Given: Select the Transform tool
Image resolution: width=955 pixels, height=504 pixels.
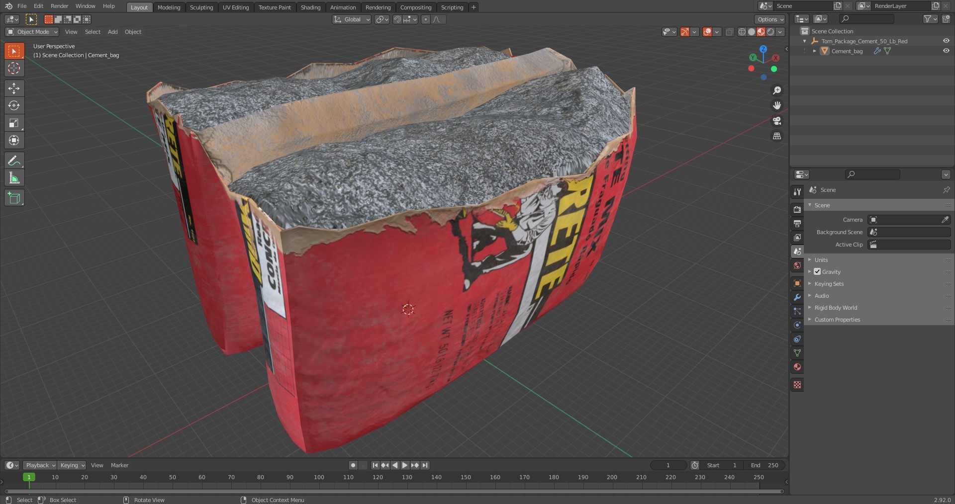Looking at the screenshot, I should (14, 140).
